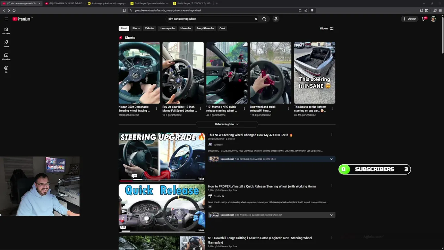This screenshot has width=444, height=250.
Task: Open title How to PROPERLY Install Quick Release
Action: [262, 186]
